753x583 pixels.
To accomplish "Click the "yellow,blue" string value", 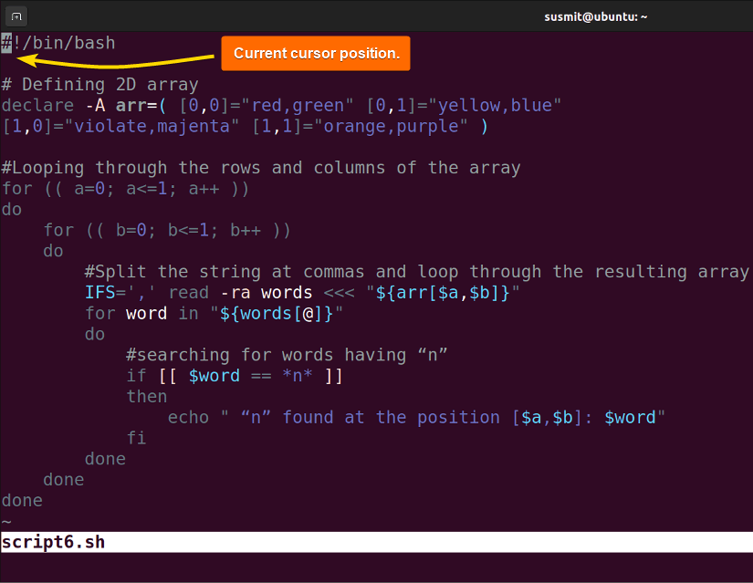I will 495,105.
